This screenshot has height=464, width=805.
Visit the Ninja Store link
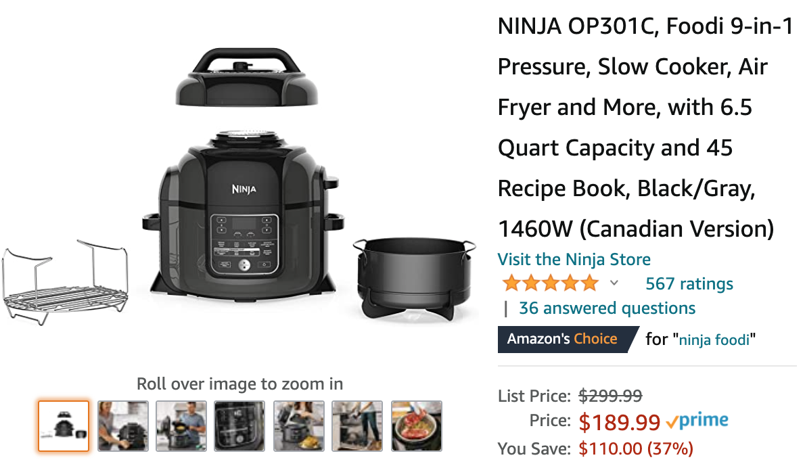574,259
